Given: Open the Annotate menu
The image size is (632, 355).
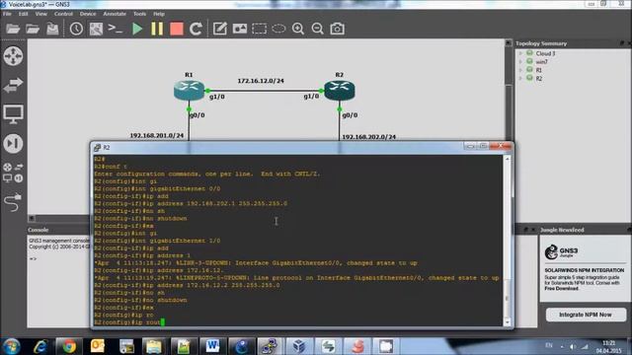Looking at the screenshot, I should (x=115, y=14).
